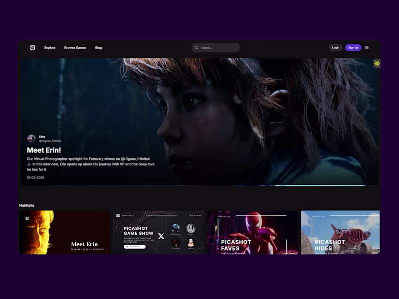Screen dimensions: 399x299
Task: Open the Picashot Faves card
Action: 252,232
